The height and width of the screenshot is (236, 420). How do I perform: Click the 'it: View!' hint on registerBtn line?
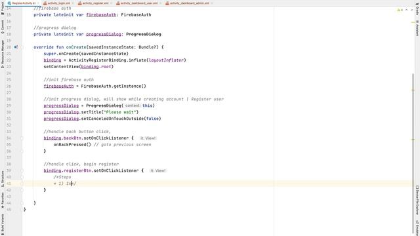pos(157,170)
